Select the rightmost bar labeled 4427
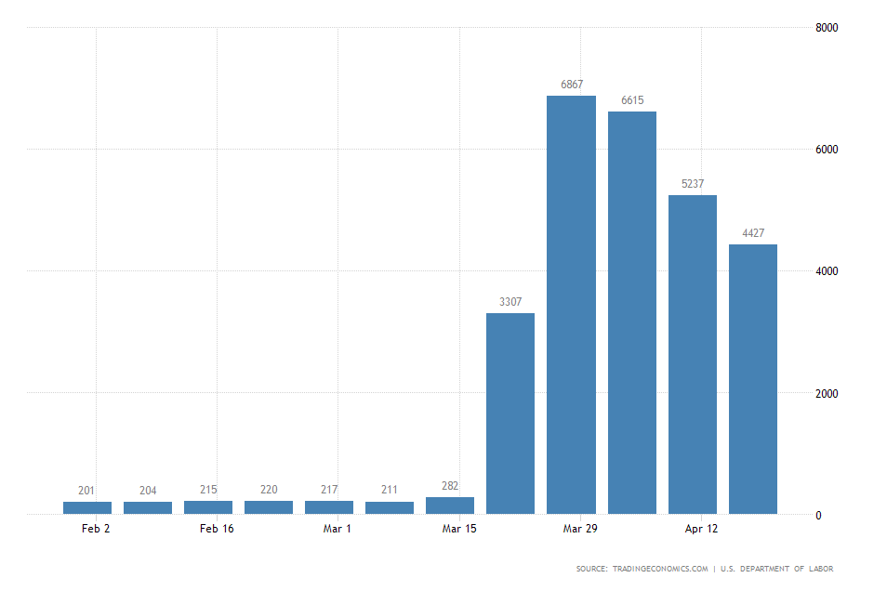Screen dimensions: 887x591 [x=752, y=376]
